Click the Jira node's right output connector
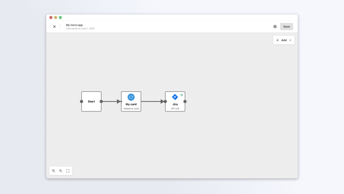The width and height of the screenshot is (344, 194). click(185, 101)
